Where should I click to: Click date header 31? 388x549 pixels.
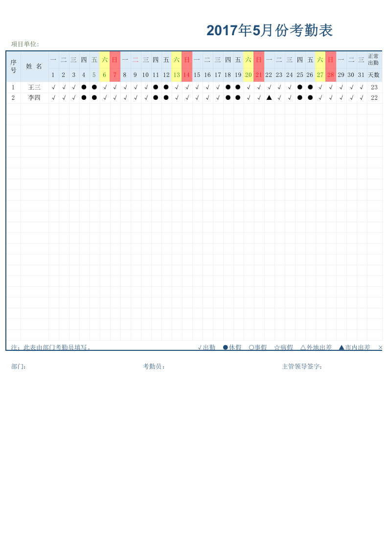click(x=362, y=75)
